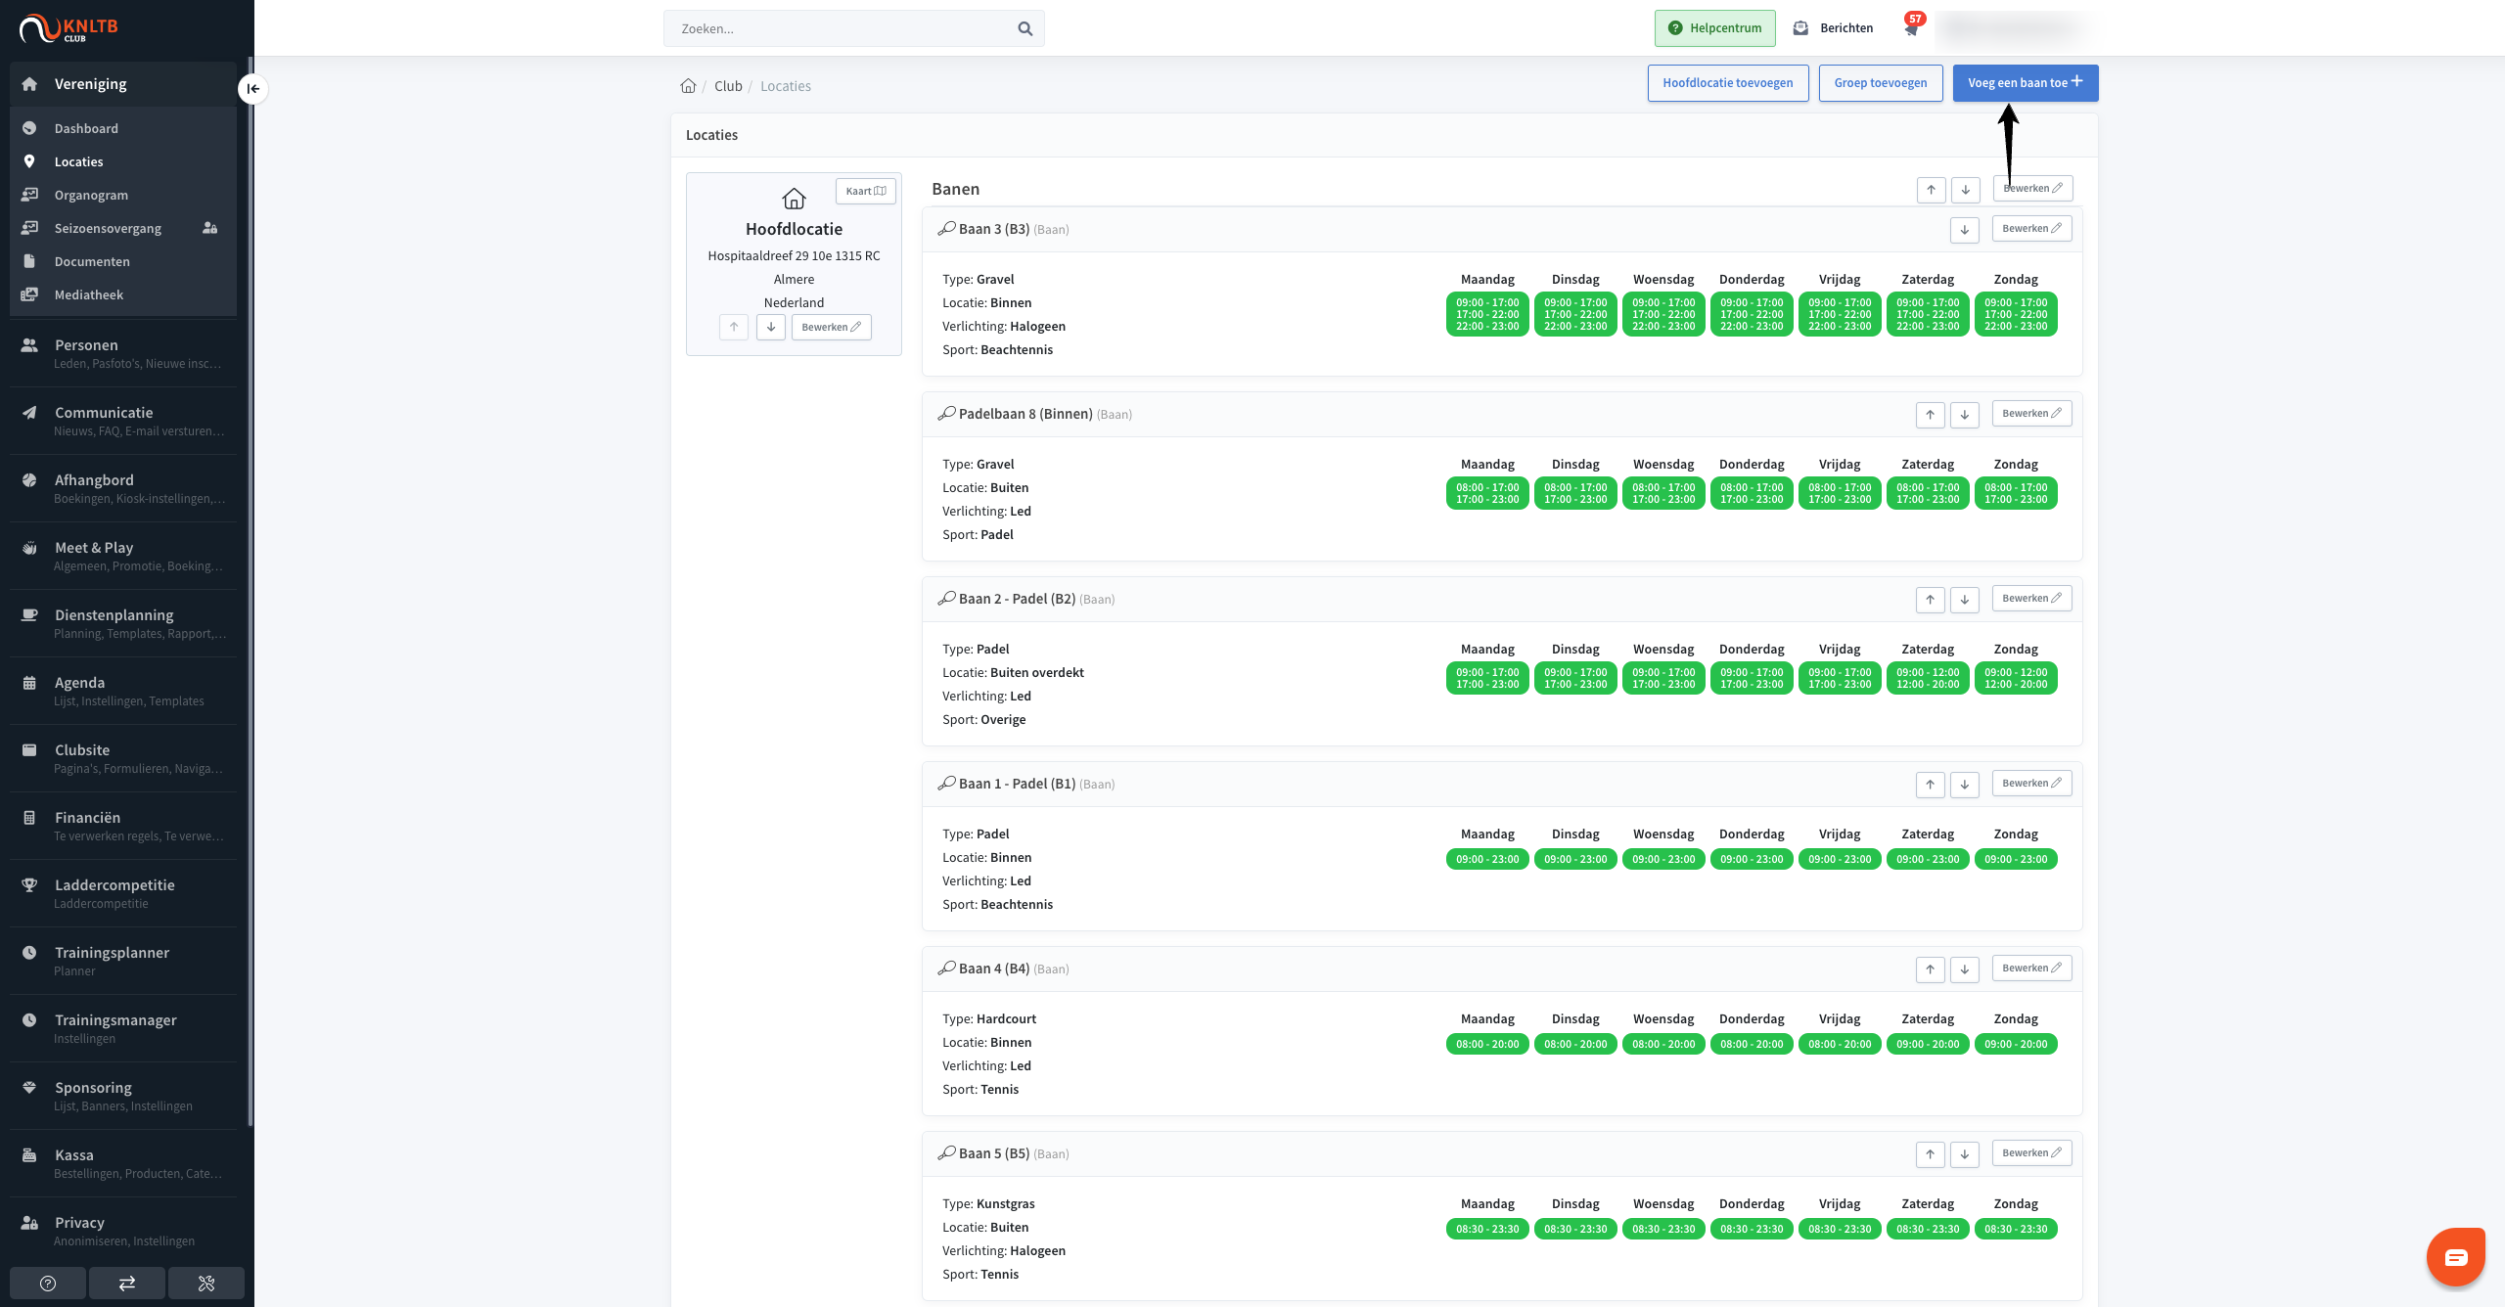Image resolution: width=2505 pixels, height=1307 pixels.
Task: Expand the Financiën section
Action: coord(123,826)
